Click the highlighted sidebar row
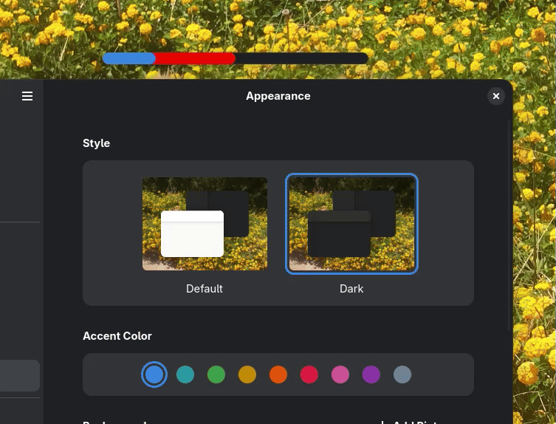The height and width of the screenshot is (424, 556). pyautogui.click(x=20, y=376)
